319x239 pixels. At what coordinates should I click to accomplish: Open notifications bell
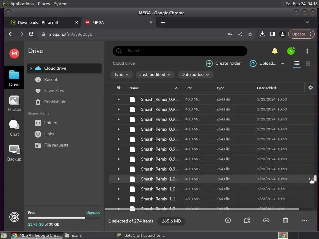275,51
